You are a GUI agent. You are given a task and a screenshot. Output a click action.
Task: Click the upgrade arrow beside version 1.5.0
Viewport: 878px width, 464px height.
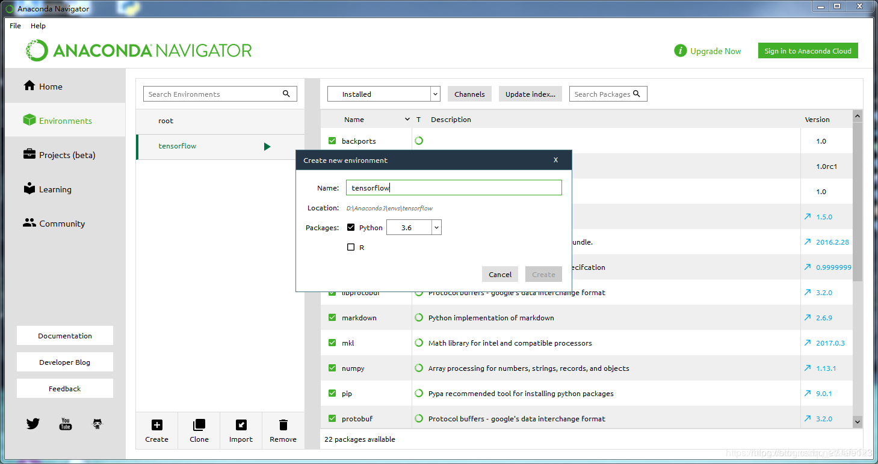(x=808, y=216)
